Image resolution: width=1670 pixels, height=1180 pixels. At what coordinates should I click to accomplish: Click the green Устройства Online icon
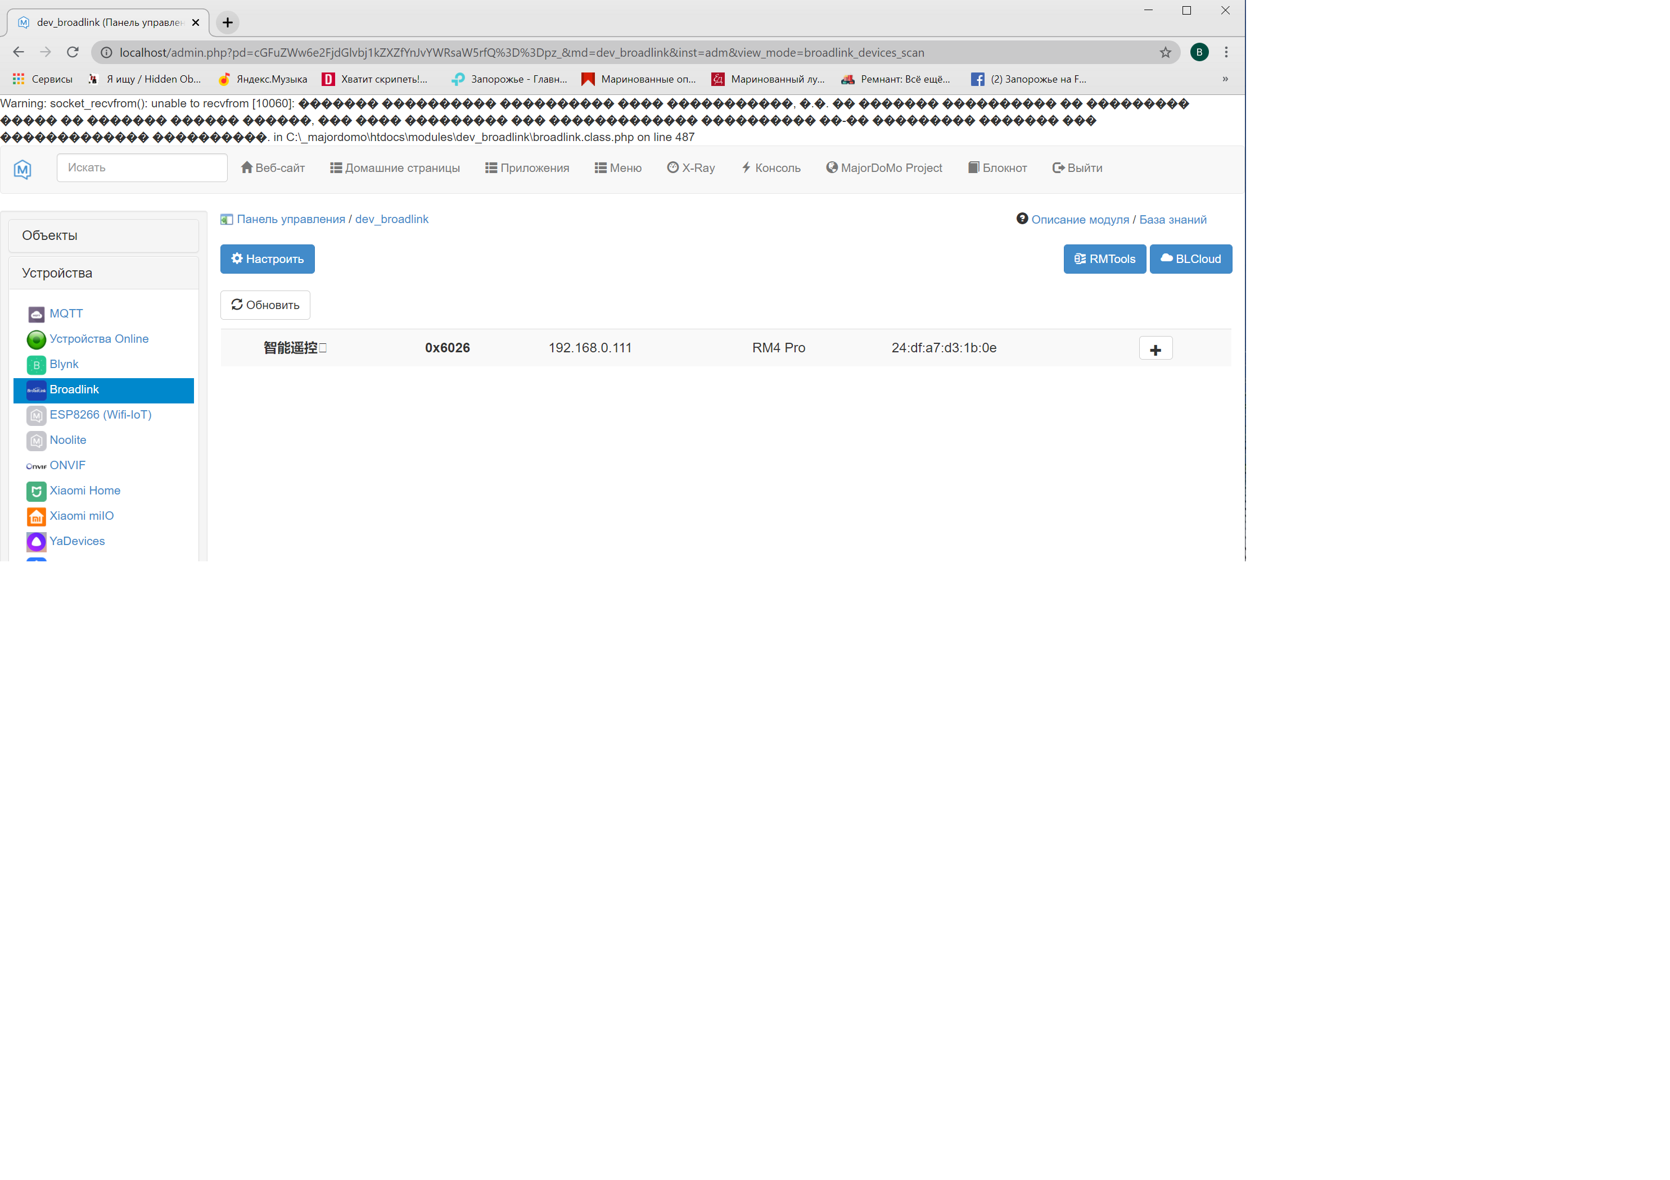(x=35, y=339)
